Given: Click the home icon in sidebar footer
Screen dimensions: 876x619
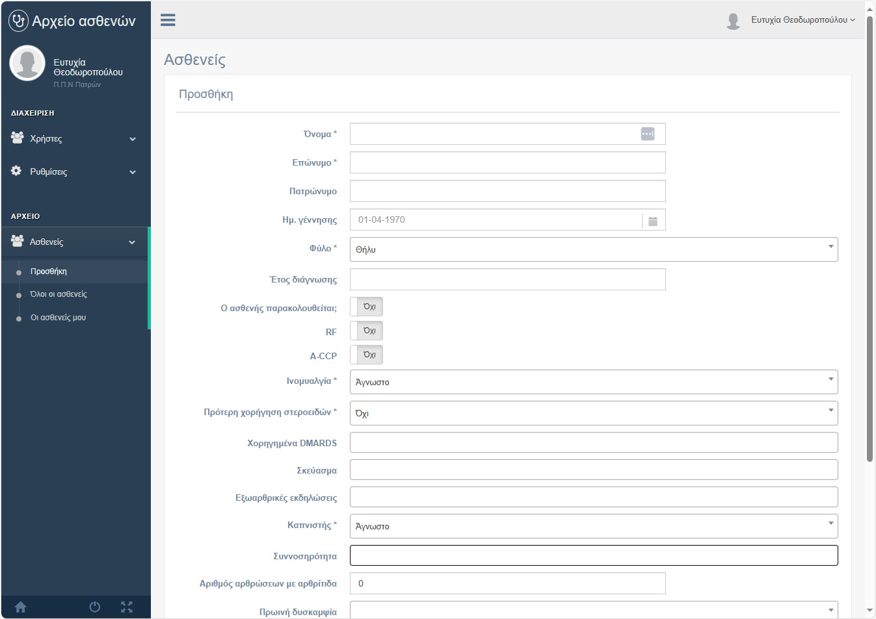Looking at the screenshot, I should coord(21,607).
